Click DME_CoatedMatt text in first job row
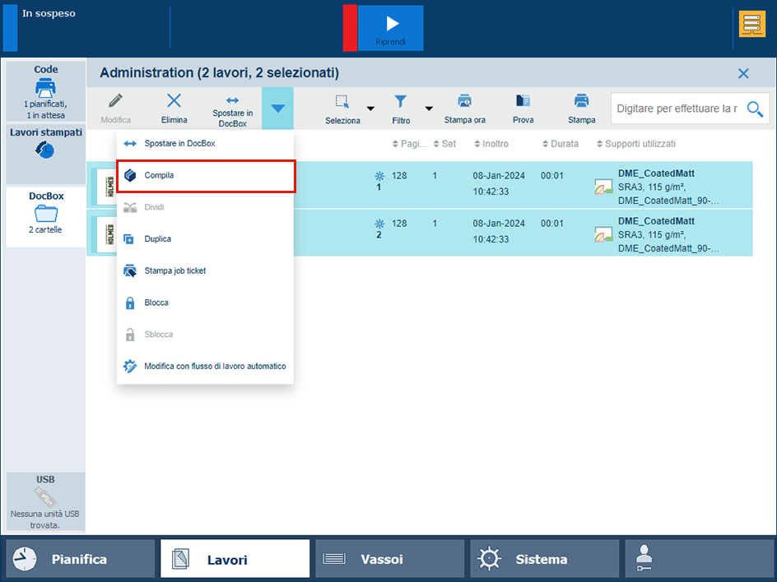The width and height of the screenshot is (777, 582). point(656,173)
